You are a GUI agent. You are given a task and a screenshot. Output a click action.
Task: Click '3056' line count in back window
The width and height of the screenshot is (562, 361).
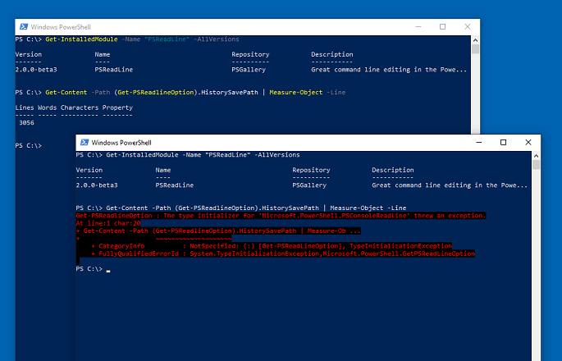point(26,122)
